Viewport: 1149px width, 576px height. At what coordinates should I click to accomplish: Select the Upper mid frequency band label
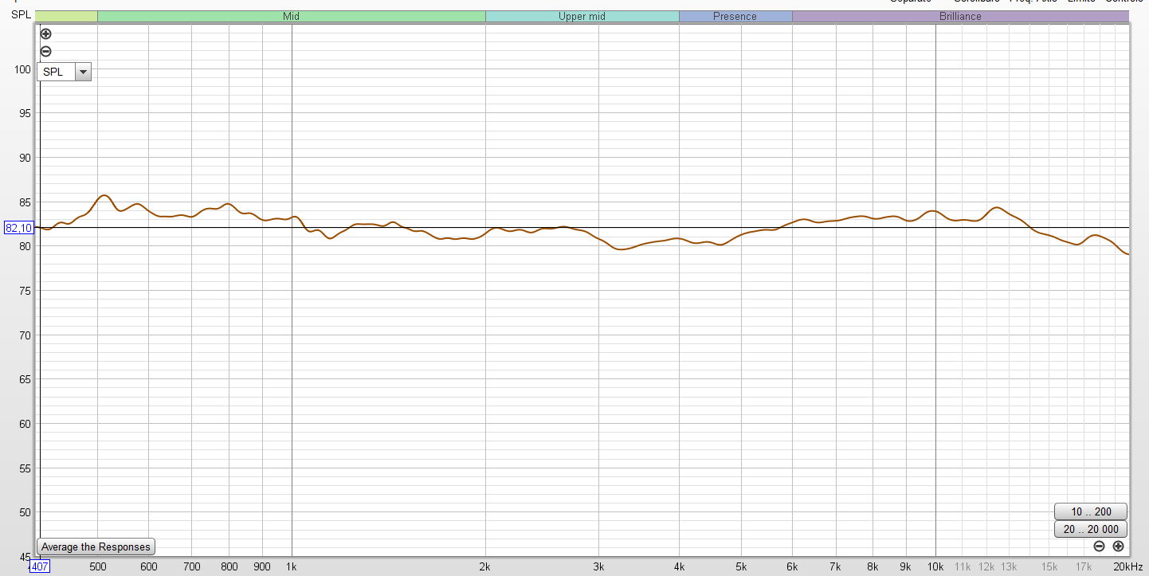click(x=582, y=16)
